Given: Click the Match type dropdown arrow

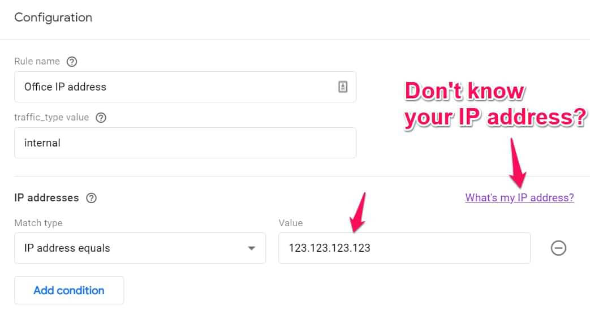Looking at the screenshot, I should coord(252,248).
